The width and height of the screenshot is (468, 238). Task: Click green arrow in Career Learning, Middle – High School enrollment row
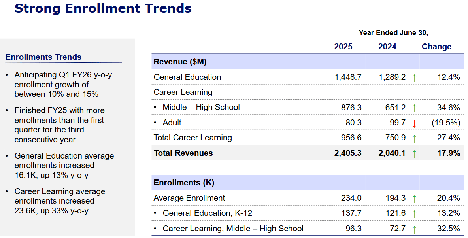[414, 229]
